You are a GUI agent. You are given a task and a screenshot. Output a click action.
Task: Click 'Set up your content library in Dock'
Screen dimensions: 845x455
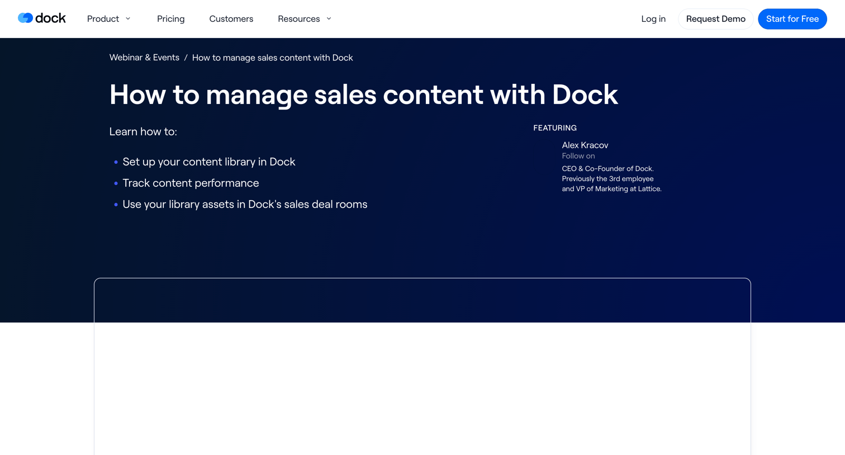(208, 162)
